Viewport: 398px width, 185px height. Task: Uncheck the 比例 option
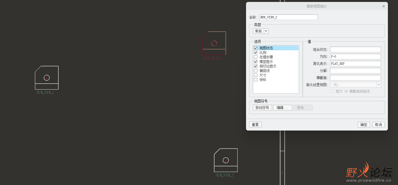(x=256, y=53)
